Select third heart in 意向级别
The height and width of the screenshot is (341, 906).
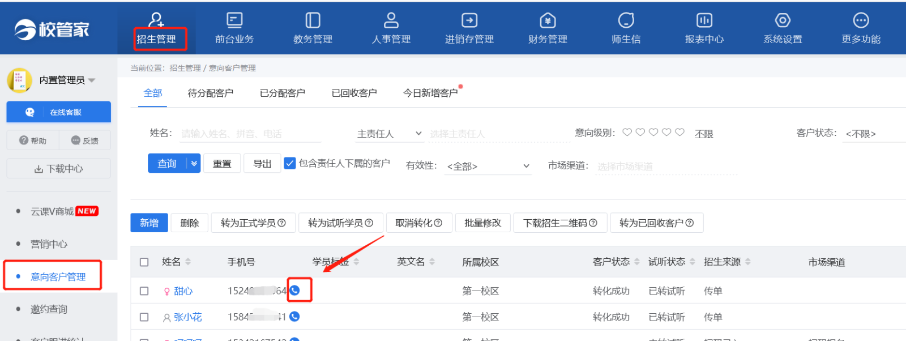[653, 133]
